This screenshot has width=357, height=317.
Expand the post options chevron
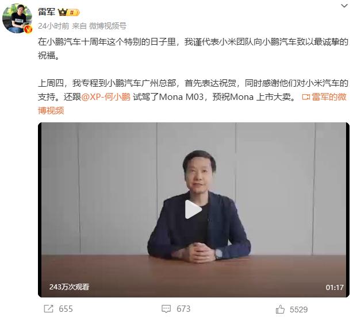tap(344, 6)
